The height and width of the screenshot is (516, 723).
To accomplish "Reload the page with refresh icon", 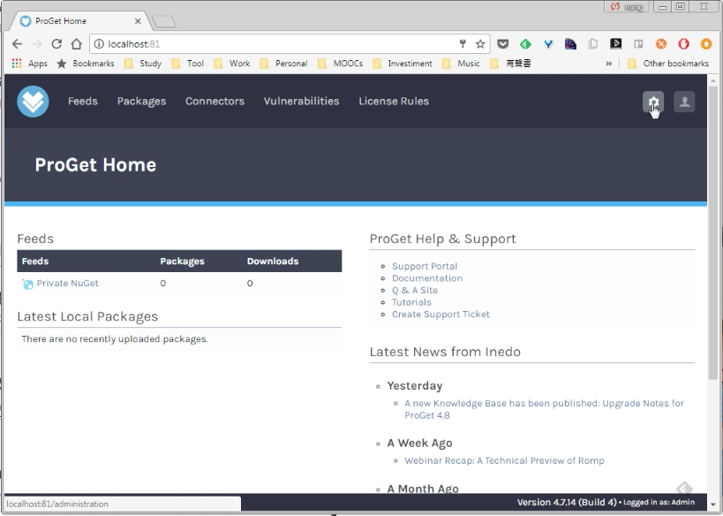I will coord(56,44).
